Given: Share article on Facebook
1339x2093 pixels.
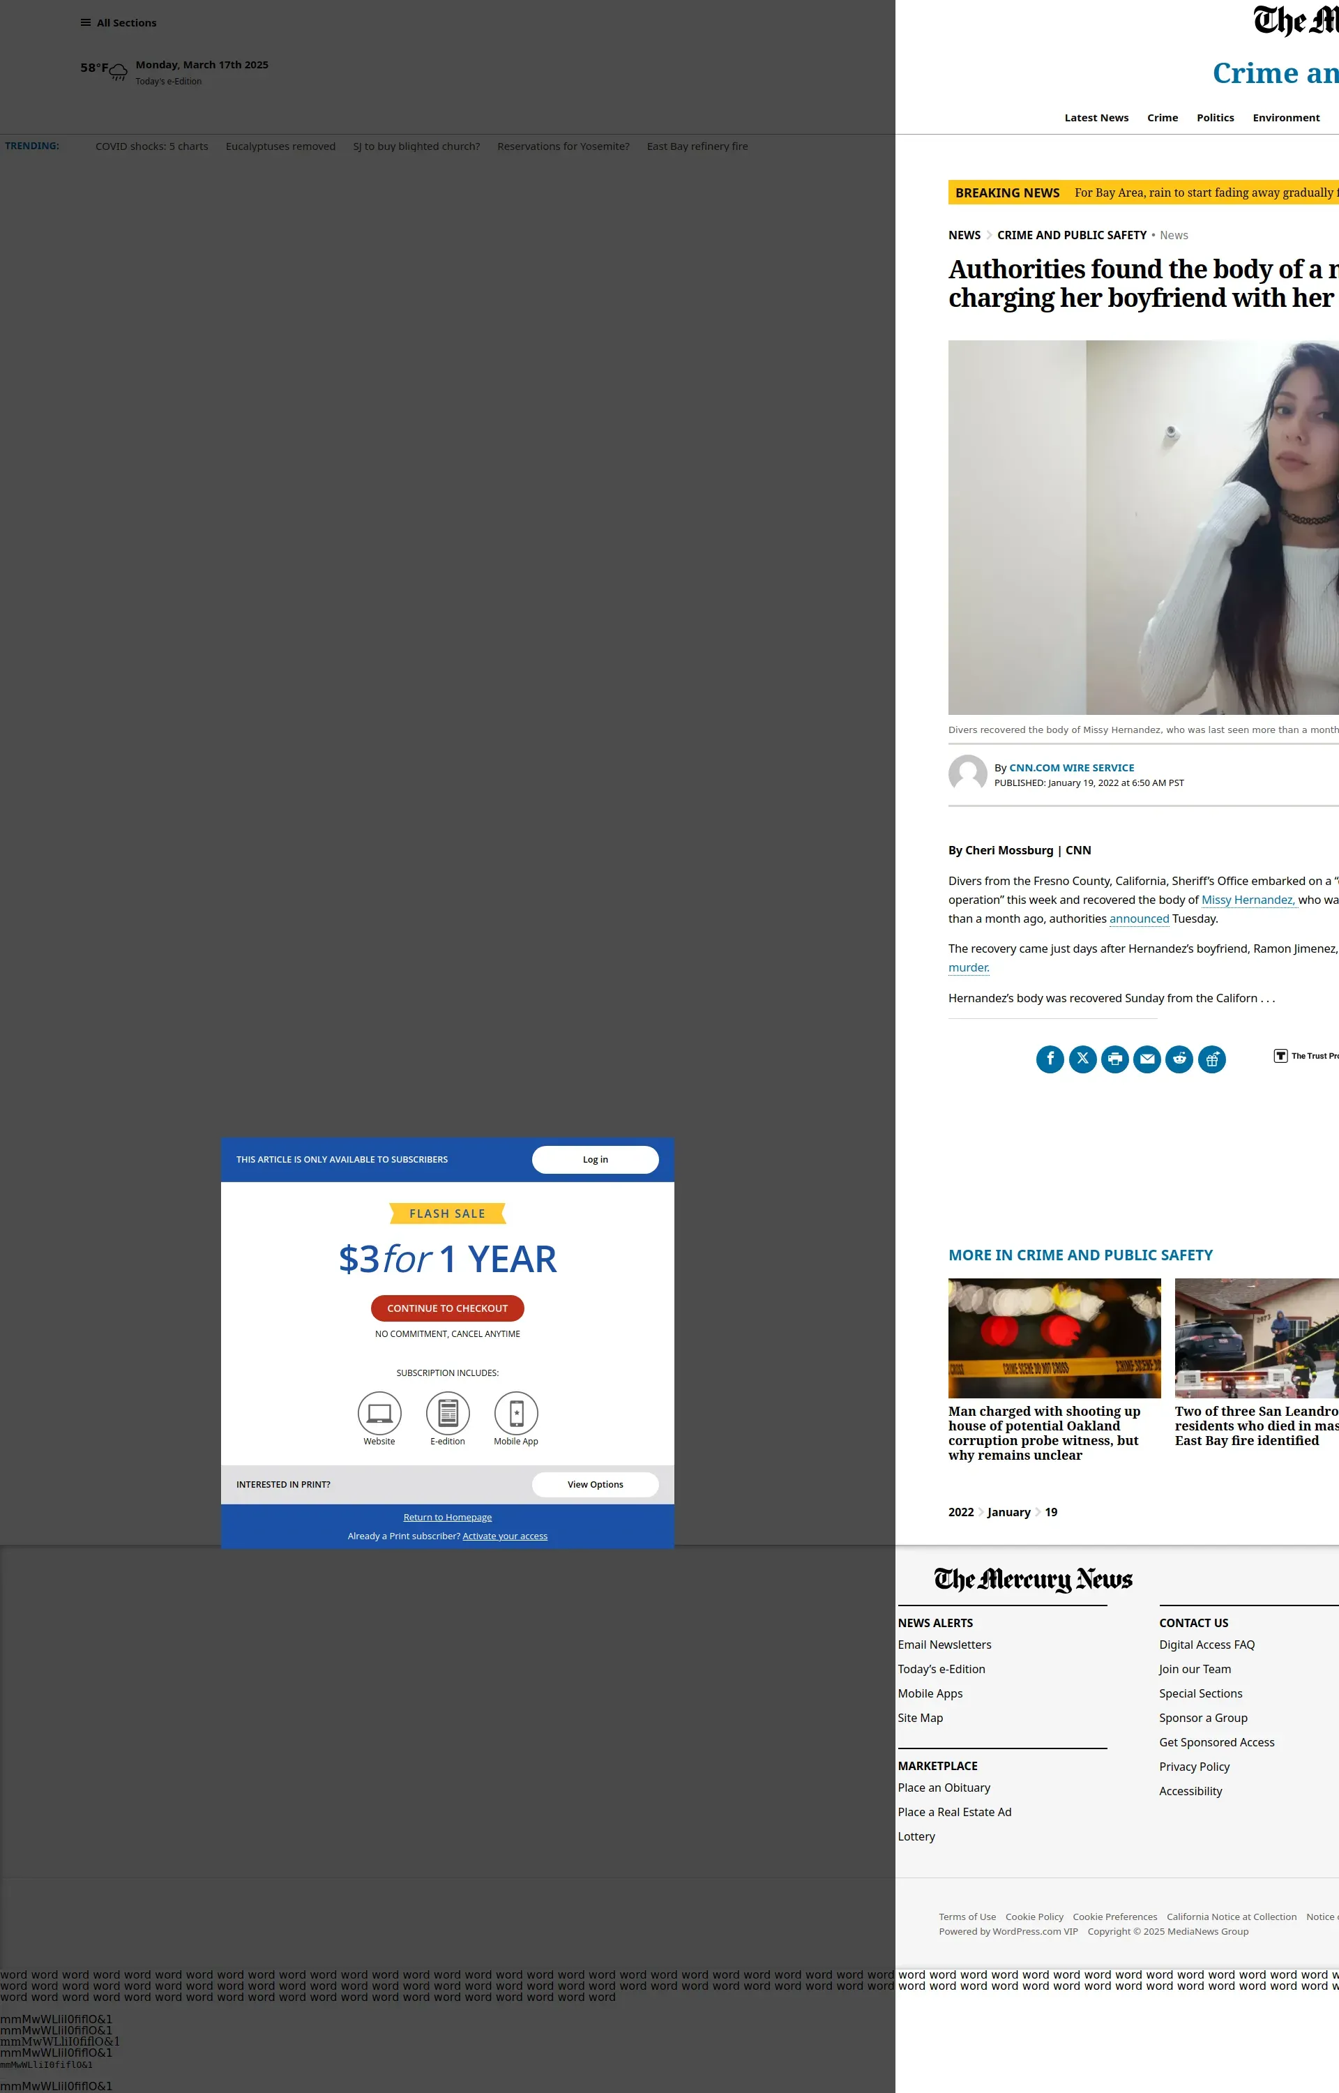Looking at the screenshot, I should [x=1050, y=1058].
